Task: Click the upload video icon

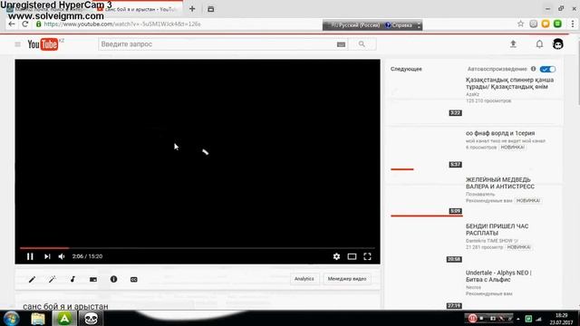Action: [513, 44]
